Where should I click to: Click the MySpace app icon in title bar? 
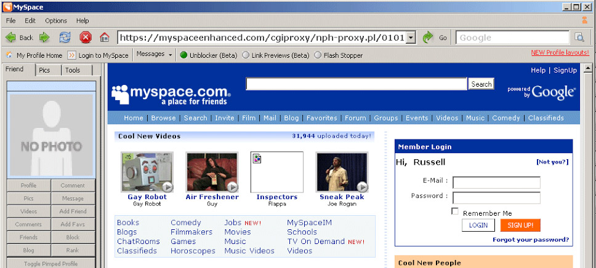pos(7,7)
